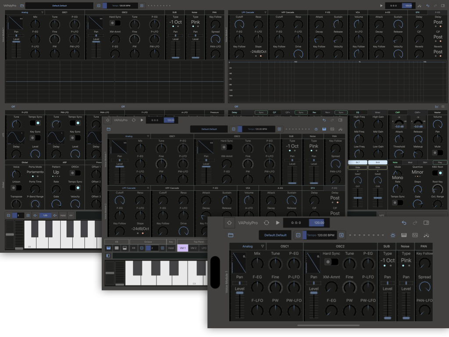Toggle PW-LFO Tempo Sync switch
449x337 pixels.
[x=75, y=123]
